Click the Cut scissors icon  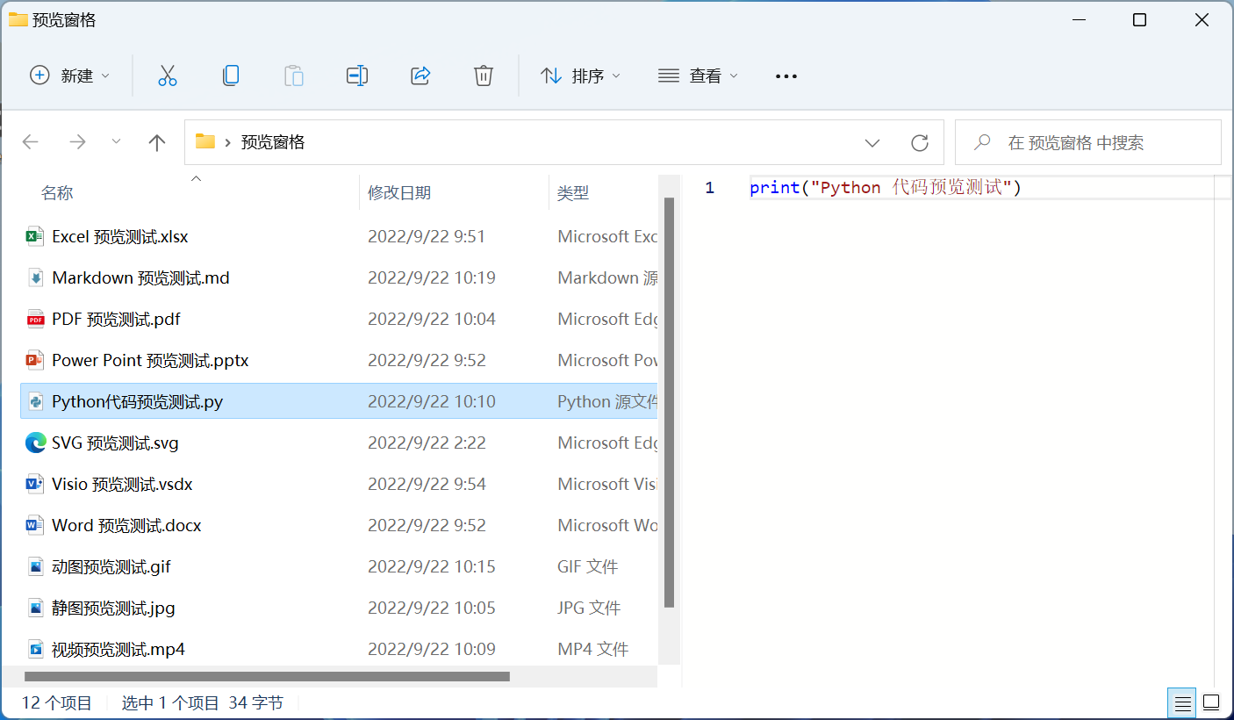click(x=168, y=76)
